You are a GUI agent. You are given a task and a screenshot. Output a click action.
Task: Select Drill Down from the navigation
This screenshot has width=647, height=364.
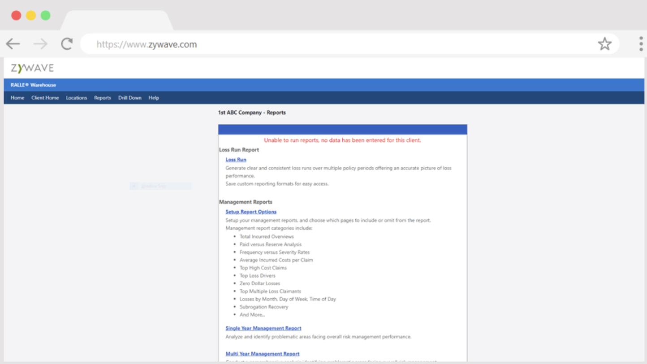pyautogui.click(x=129, y=97)
